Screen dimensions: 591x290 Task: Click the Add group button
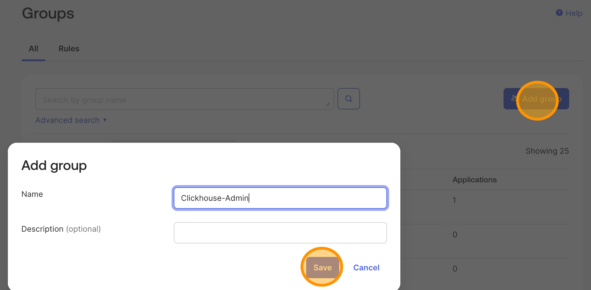(536, 99)
